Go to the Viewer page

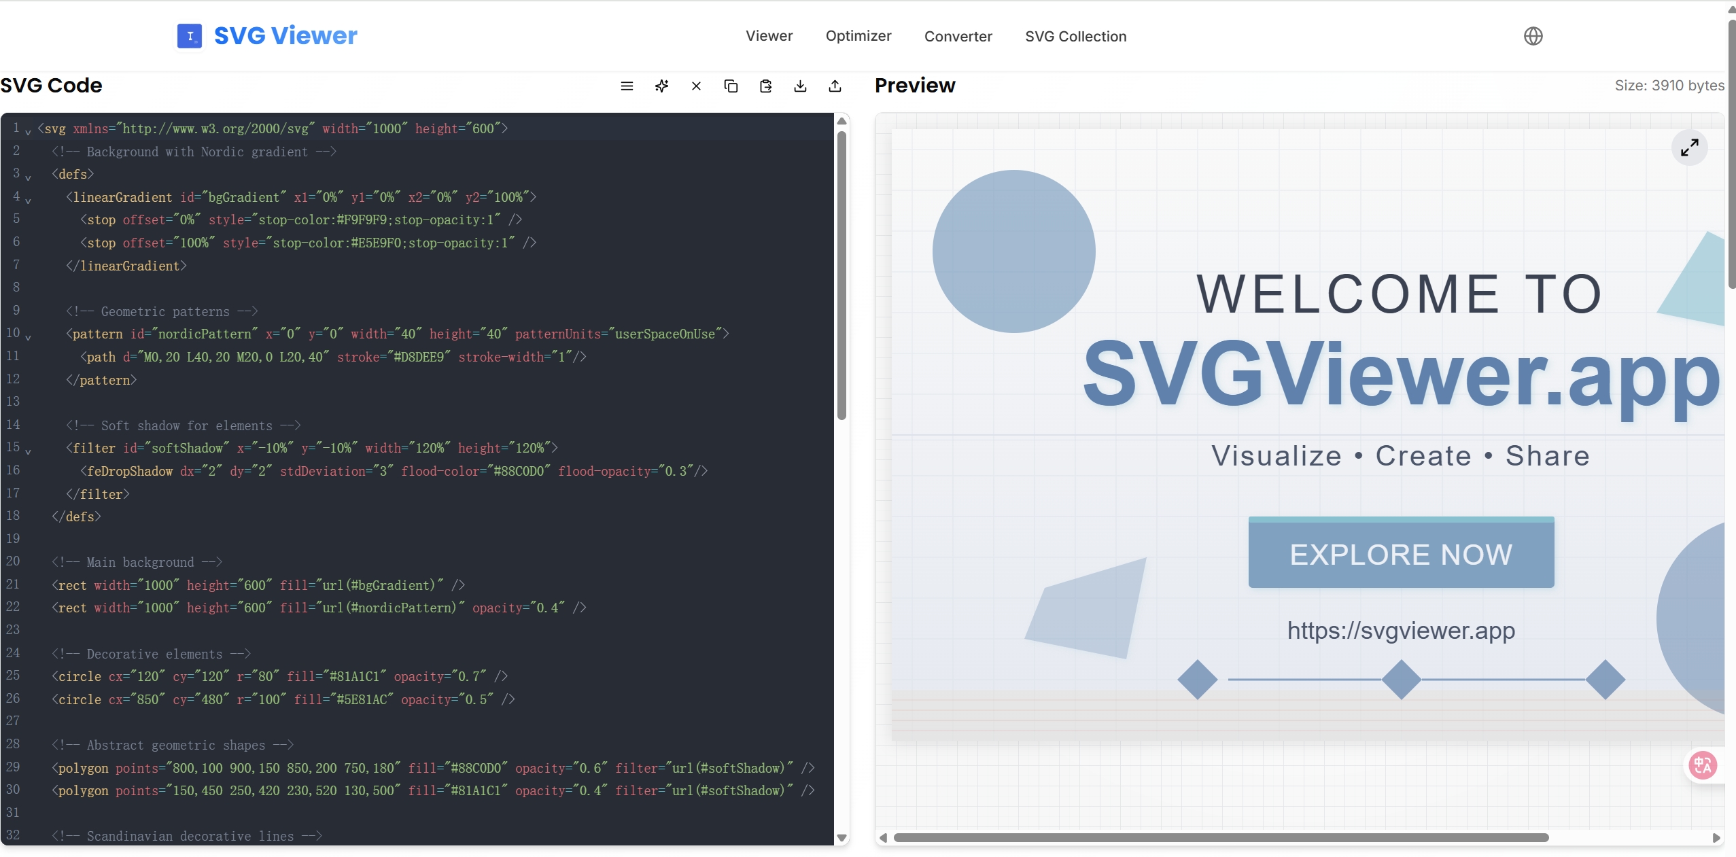(768, 36)
